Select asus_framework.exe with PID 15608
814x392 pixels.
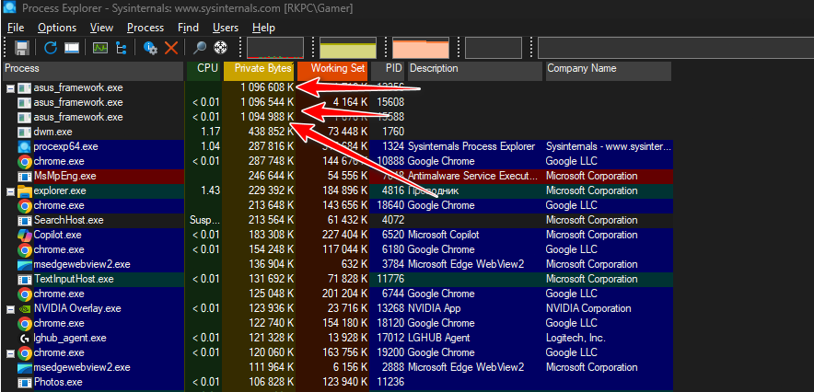[x=337, y=102]
